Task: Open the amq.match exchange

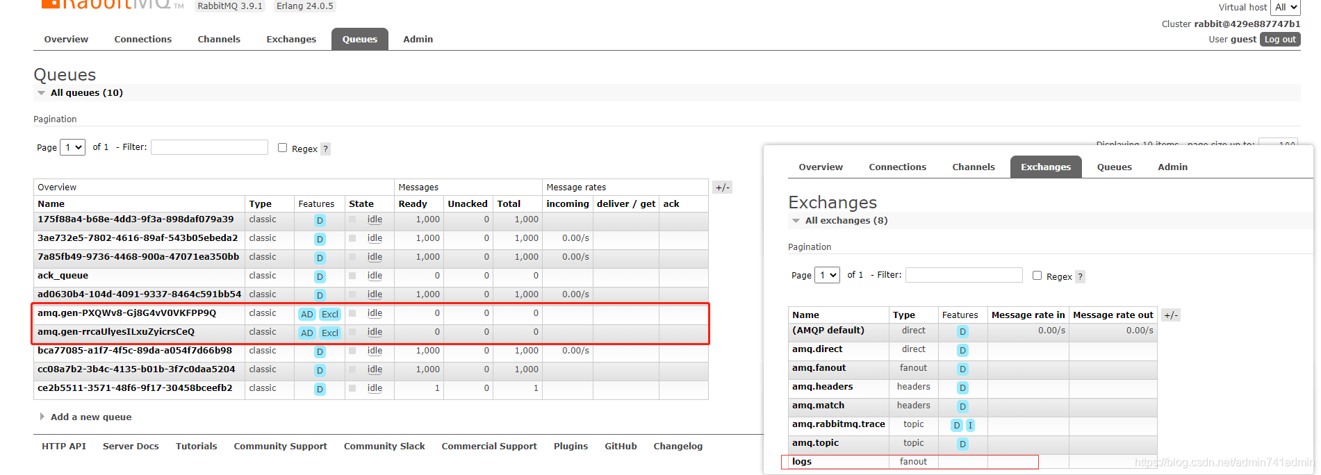Action: point(818,406)
